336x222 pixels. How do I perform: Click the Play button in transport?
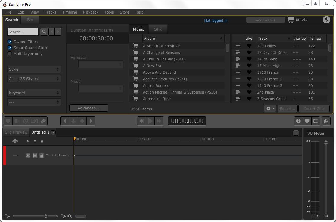tap(150, 121)
